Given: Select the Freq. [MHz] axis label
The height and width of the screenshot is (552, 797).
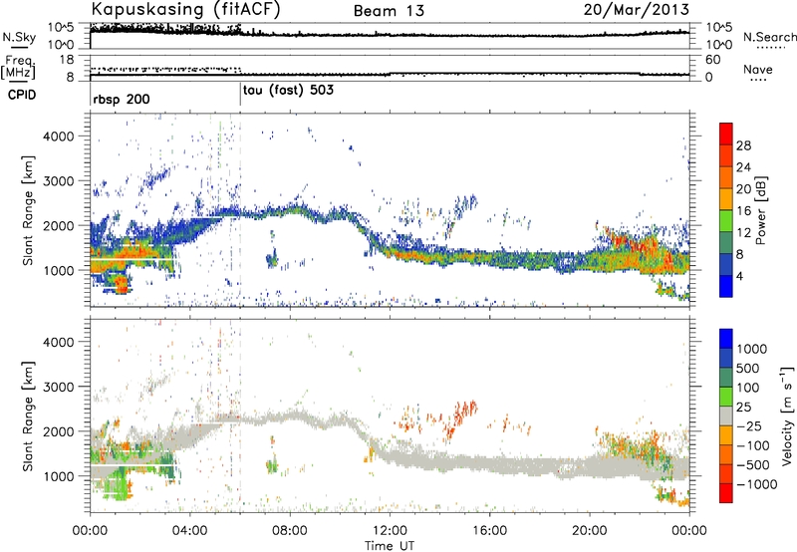Looking at the screenshot, I should pyautogui.click(x=18, y=67).
